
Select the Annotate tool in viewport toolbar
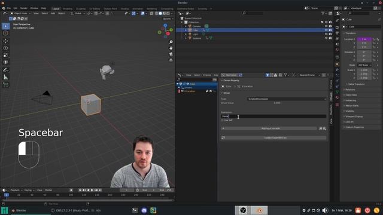click(5, 70)
